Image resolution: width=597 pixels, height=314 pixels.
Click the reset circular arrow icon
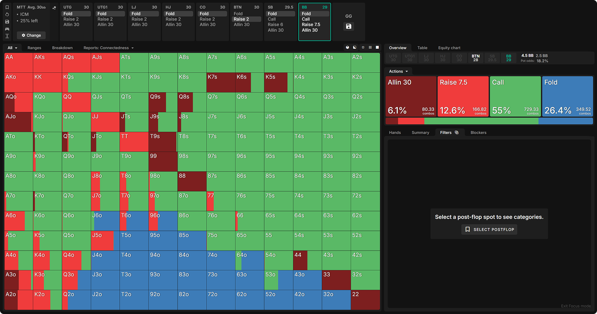coord(7,15)
